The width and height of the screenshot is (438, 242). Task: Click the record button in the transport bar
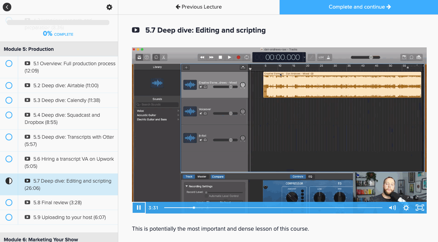point(239,58)
